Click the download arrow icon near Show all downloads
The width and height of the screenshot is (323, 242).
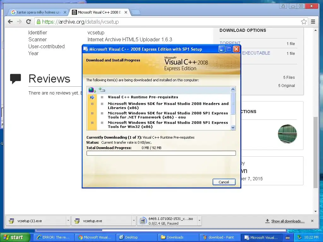pos(267,221)
